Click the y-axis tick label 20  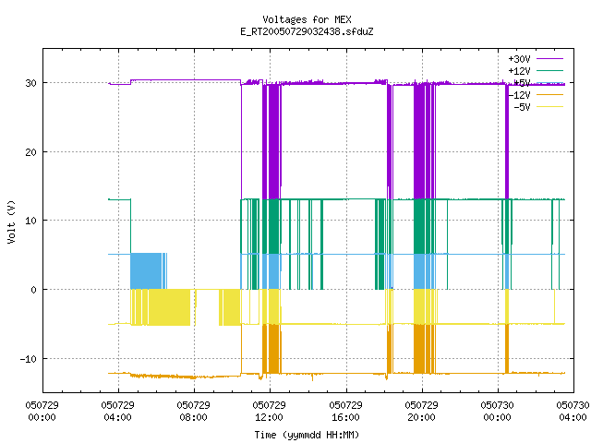pos(30,152)
